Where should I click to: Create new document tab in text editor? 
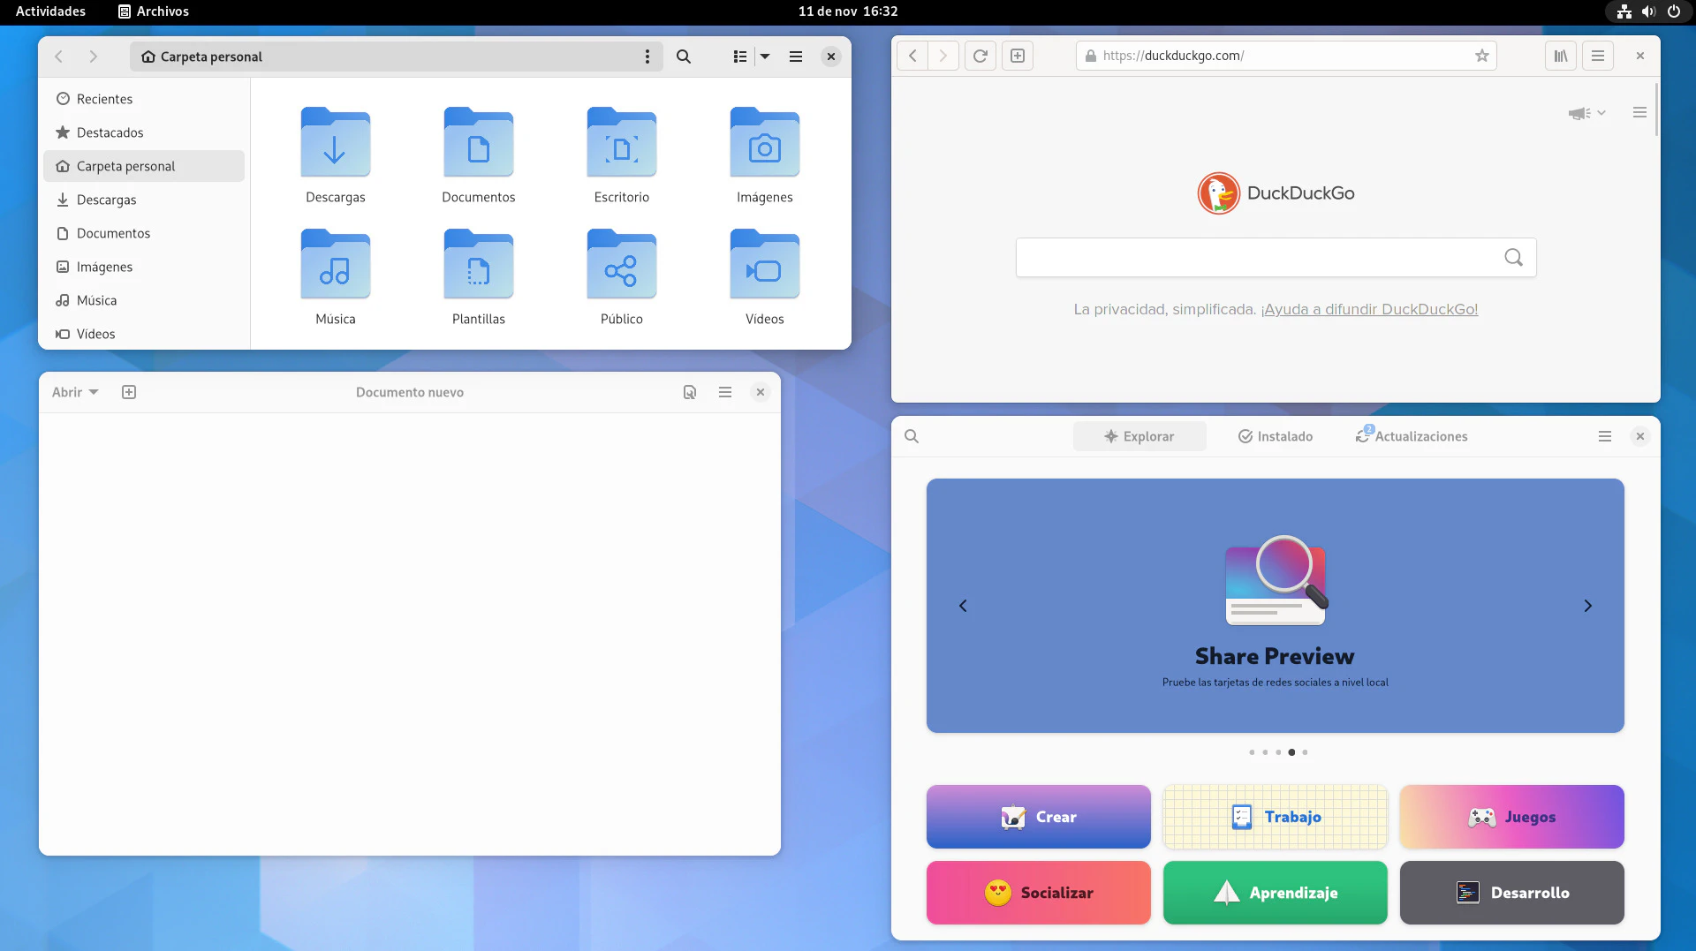click(x=129, y=392)
